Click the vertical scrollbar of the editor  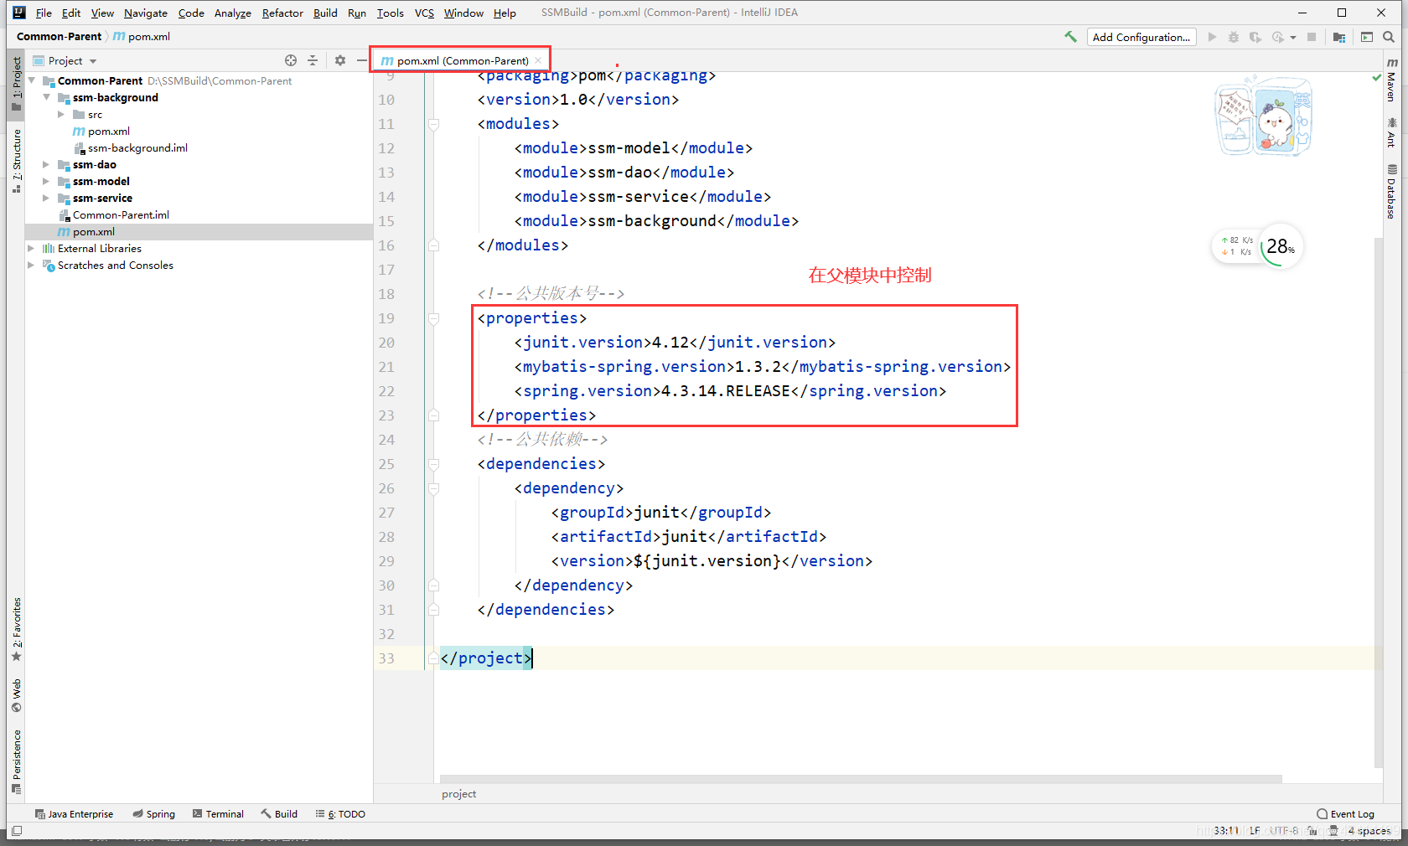(1379, 503)
